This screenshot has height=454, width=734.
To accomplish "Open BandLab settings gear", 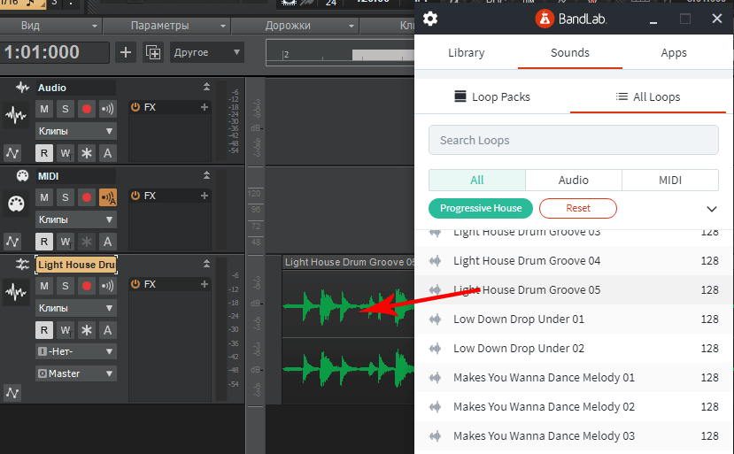I will pos(430,19).
